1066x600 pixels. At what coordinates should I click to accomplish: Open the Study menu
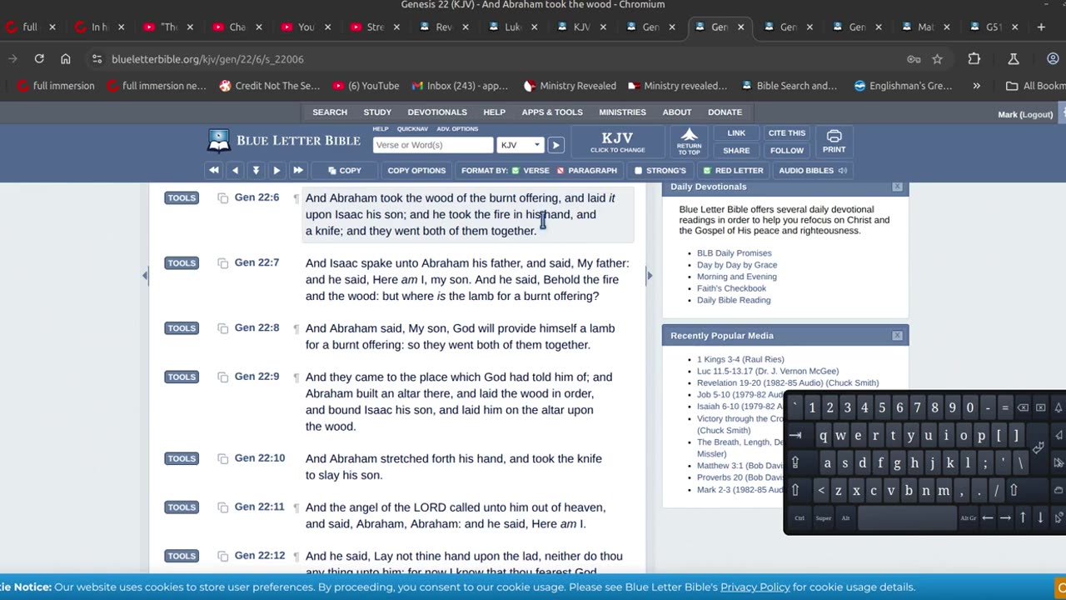(377, 112)
